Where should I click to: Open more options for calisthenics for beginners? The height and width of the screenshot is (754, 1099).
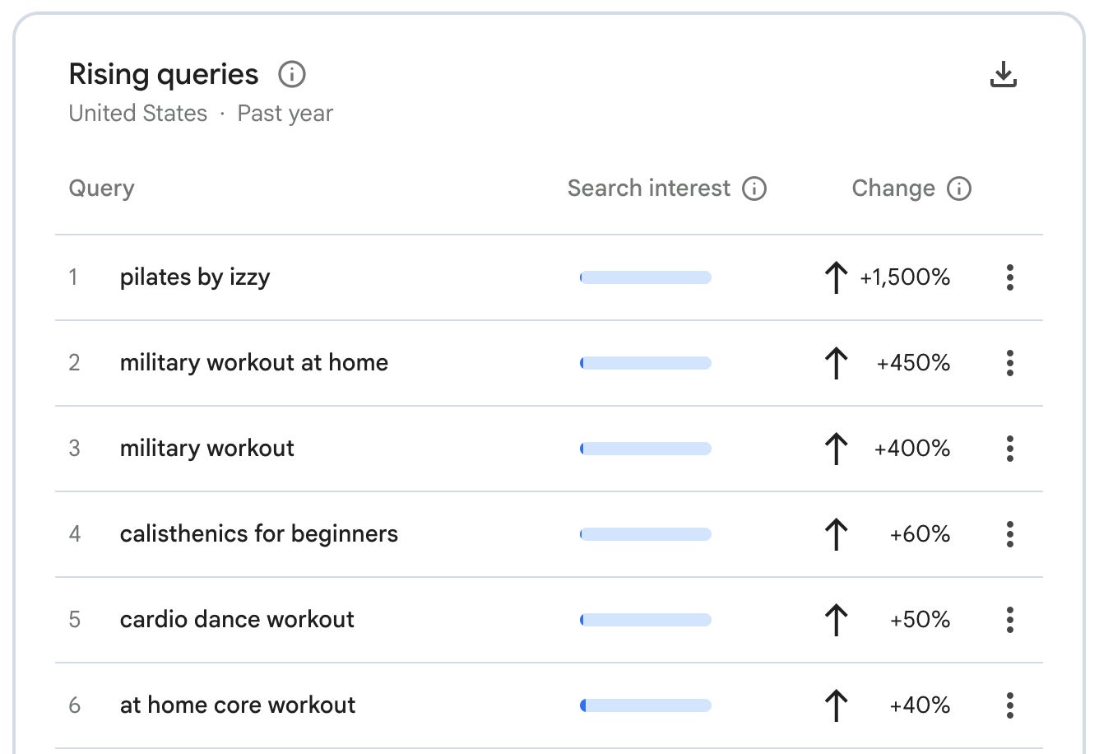tap(1010, 534)
